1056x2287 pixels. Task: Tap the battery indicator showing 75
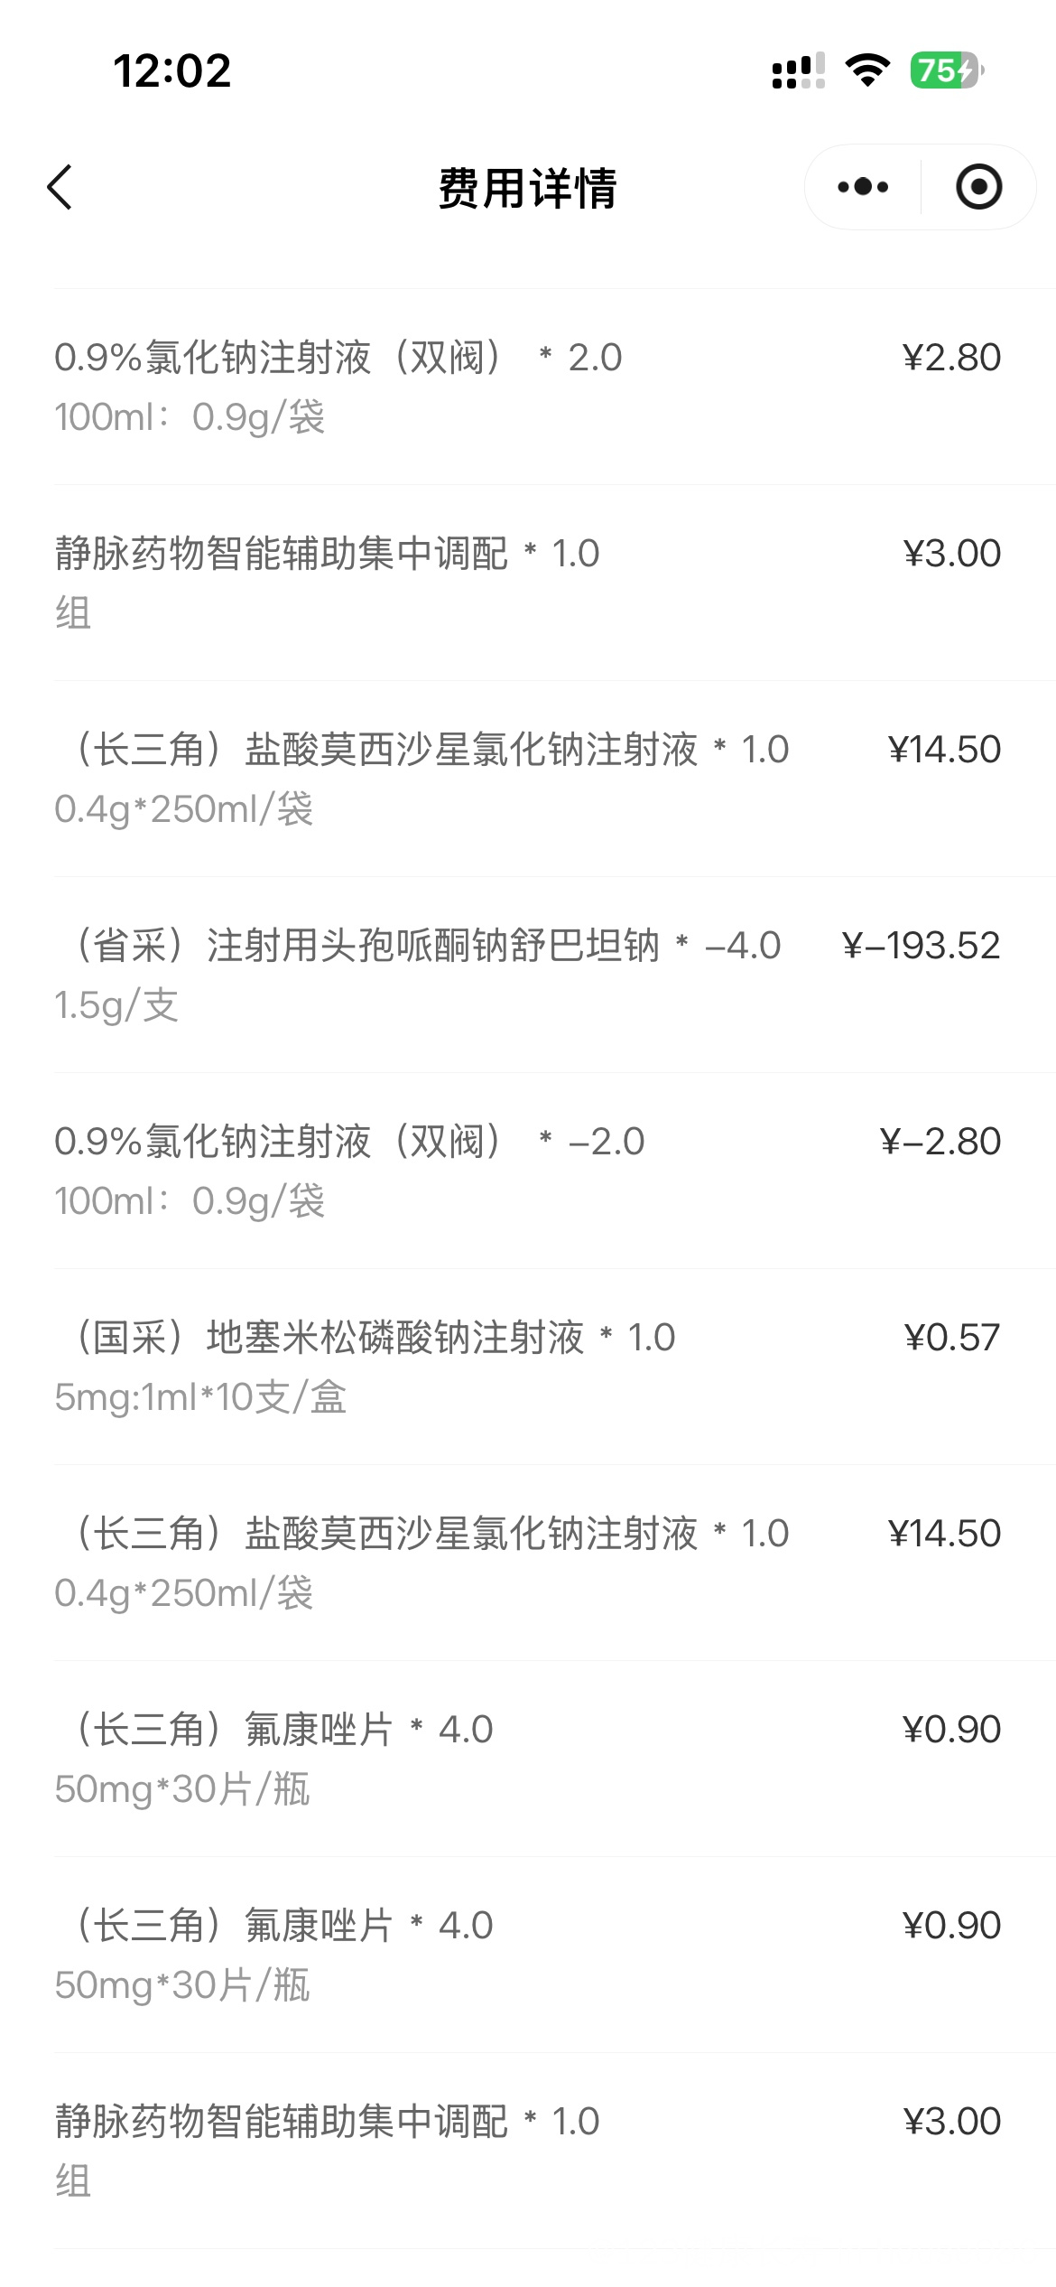pyautogui.click(x=946, y=70)
